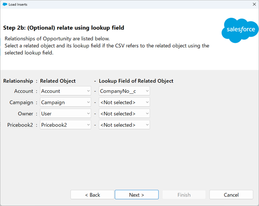The image size is (259, 206).
Task: Close the Load Inserts dialog window
Action: point(254,4)
